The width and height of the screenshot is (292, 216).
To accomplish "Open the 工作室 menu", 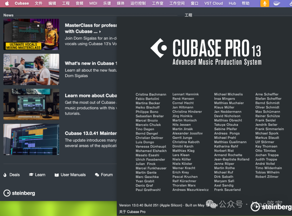I will tap(158, 3).
